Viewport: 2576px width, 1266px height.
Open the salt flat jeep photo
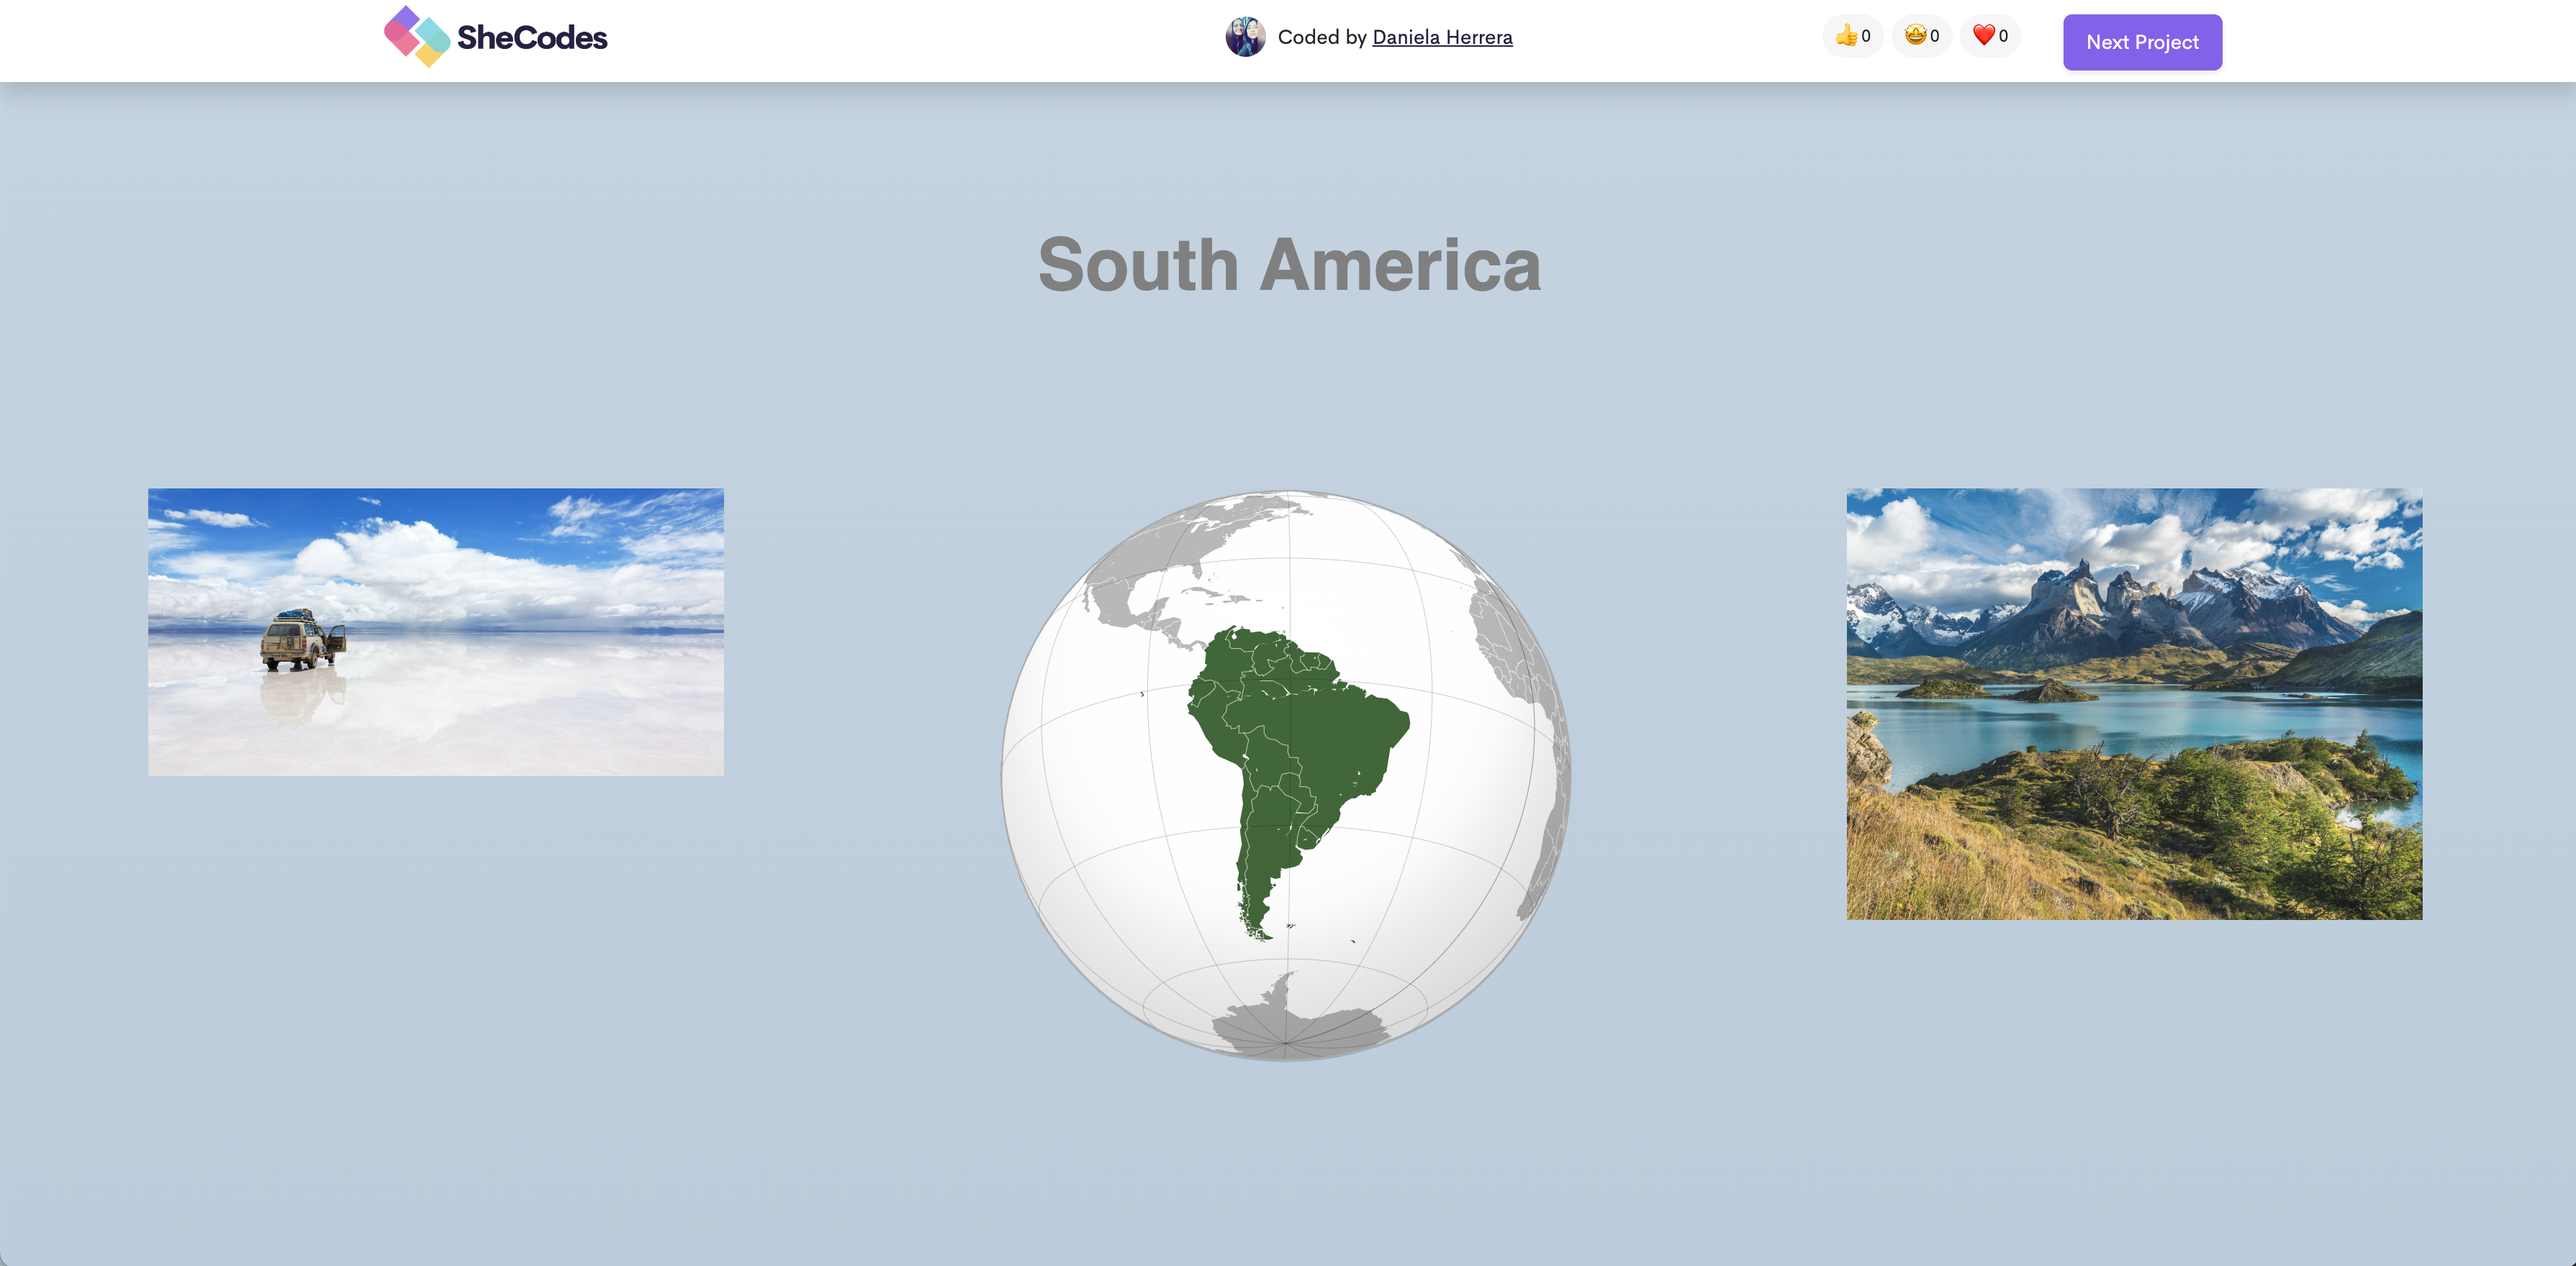pos(436,632)
